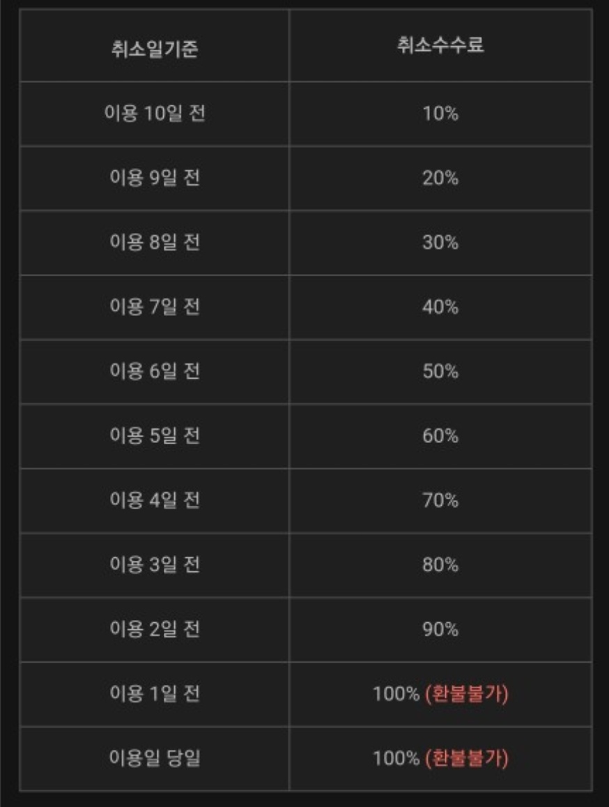Select the 이용 7일 전 cell
The width and height of the screenshot is (609, 807).
click(x=154, y=307)
